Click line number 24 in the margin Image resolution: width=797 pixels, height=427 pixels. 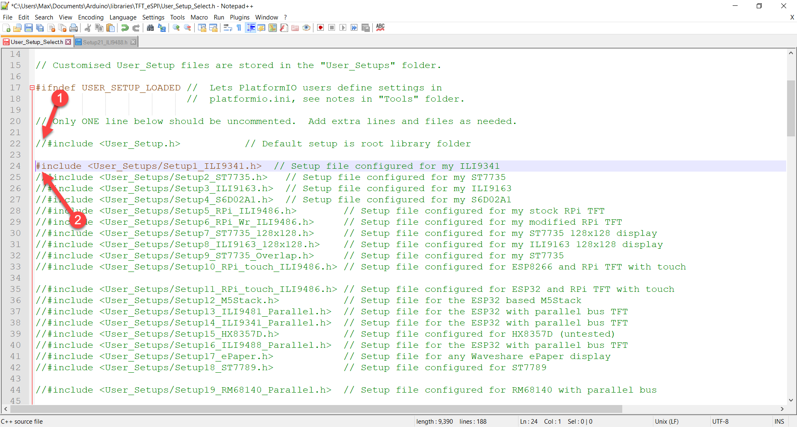click(15, 166)
